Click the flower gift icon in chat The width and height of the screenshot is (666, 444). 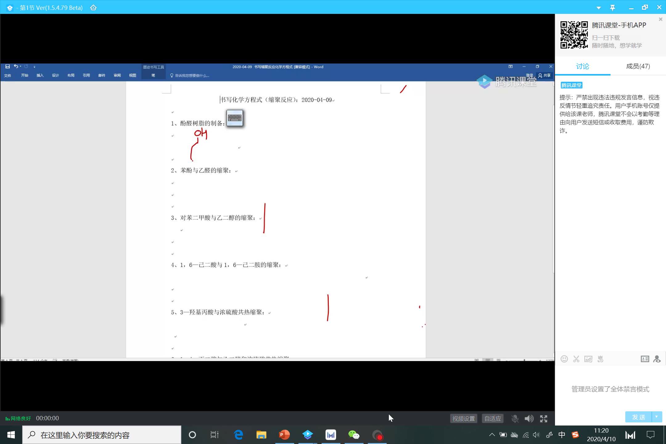600,359
